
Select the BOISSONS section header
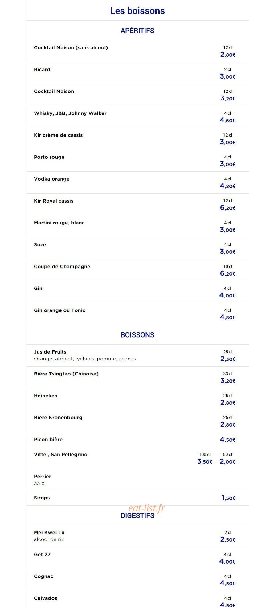(137, 335)
